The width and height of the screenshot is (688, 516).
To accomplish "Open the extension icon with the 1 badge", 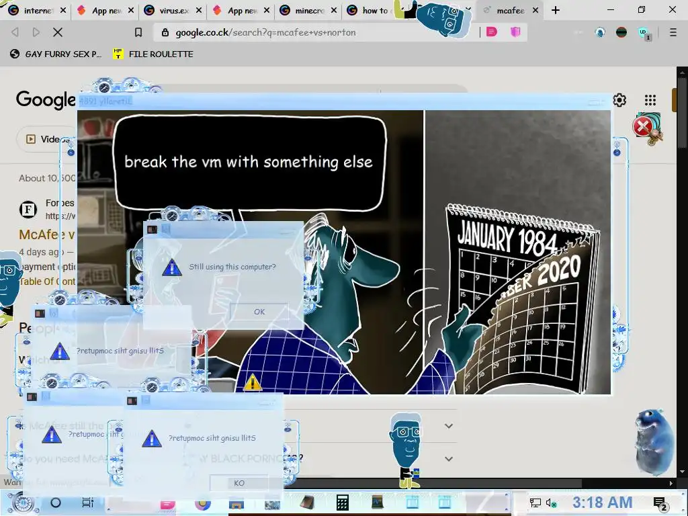I will coord(644,33).
